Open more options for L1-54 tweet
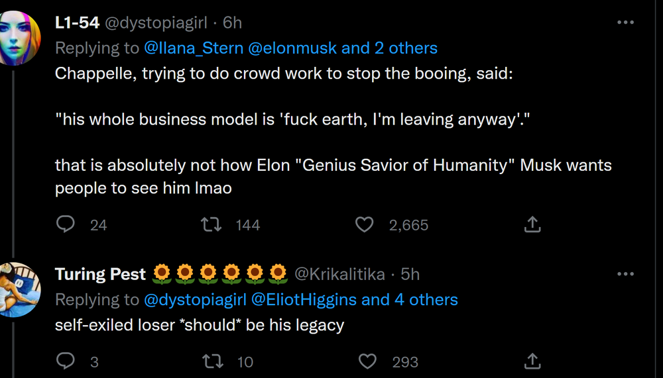 [x=625, y=23]
